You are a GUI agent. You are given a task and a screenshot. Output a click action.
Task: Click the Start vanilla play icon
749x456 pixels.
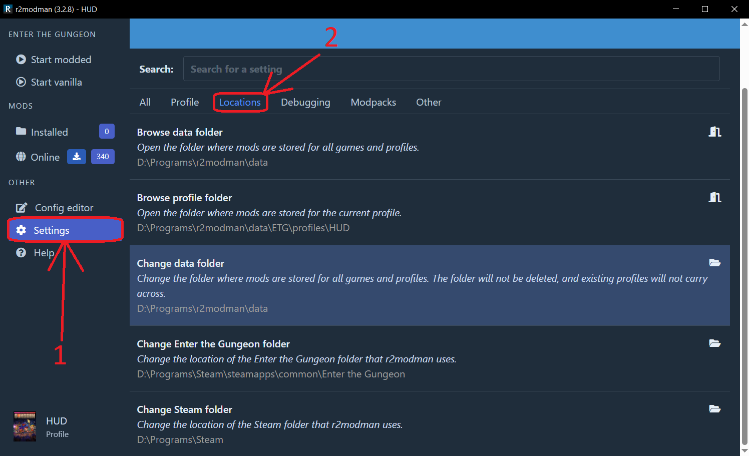coord(21,82)
